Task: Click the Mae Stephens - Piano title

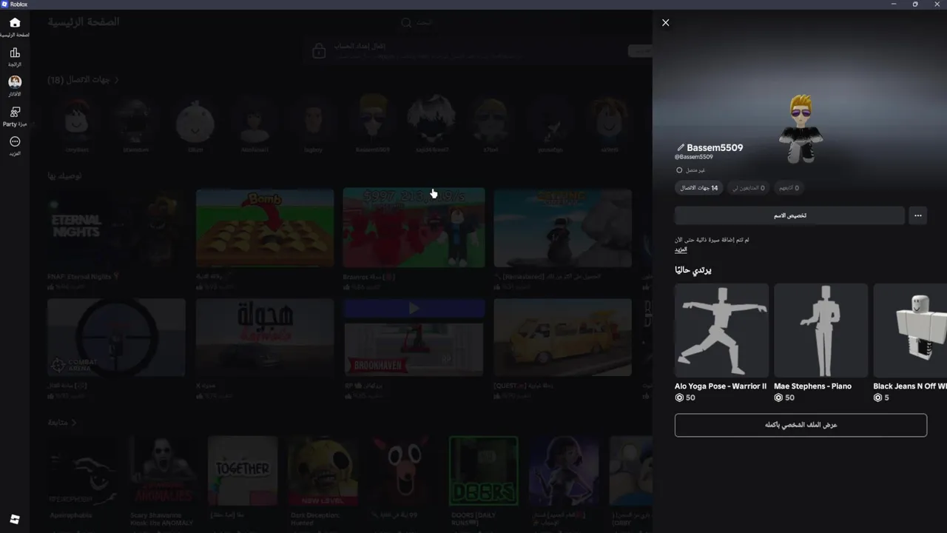Action: [x=812, y=386]
